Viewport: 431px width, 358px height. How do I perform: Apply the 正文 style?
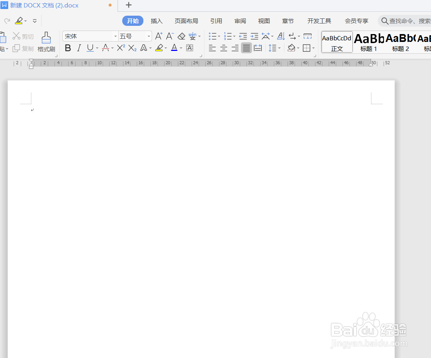(x=337, y=42)
